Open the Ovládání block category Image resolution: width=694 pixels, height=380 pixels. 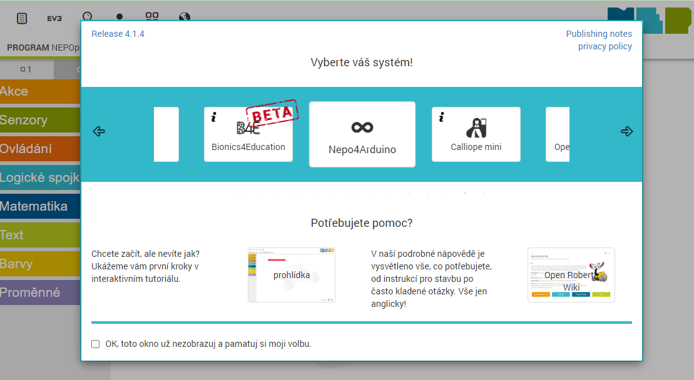(40, 149)
